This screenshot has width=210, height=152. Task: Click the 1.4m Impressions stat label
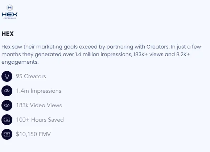[x=39, y=91]
